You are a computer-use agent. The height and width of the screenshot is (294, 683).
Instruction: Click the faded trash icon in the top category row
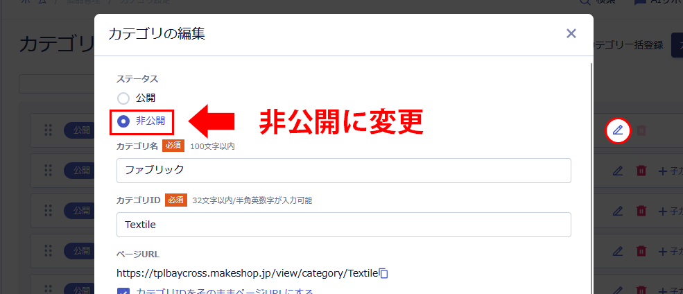tap(641, 130)
